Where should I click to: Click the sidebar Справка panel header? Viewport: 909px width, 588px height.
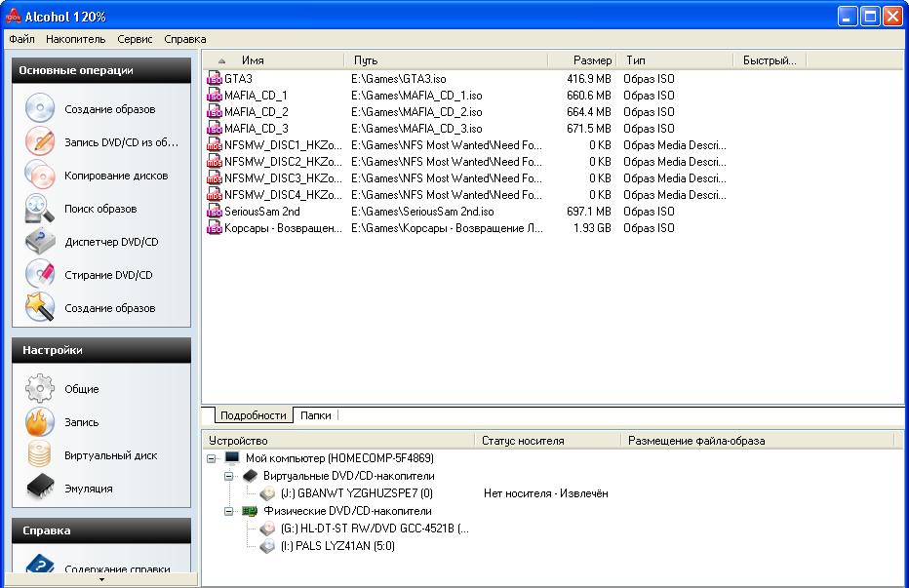click(101, 530)
